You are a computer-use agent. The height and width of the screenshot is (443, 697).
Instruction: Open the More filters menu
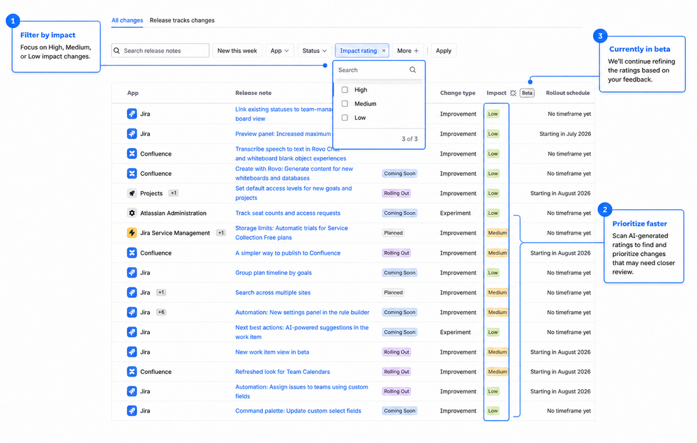click(x=407, y=51)
